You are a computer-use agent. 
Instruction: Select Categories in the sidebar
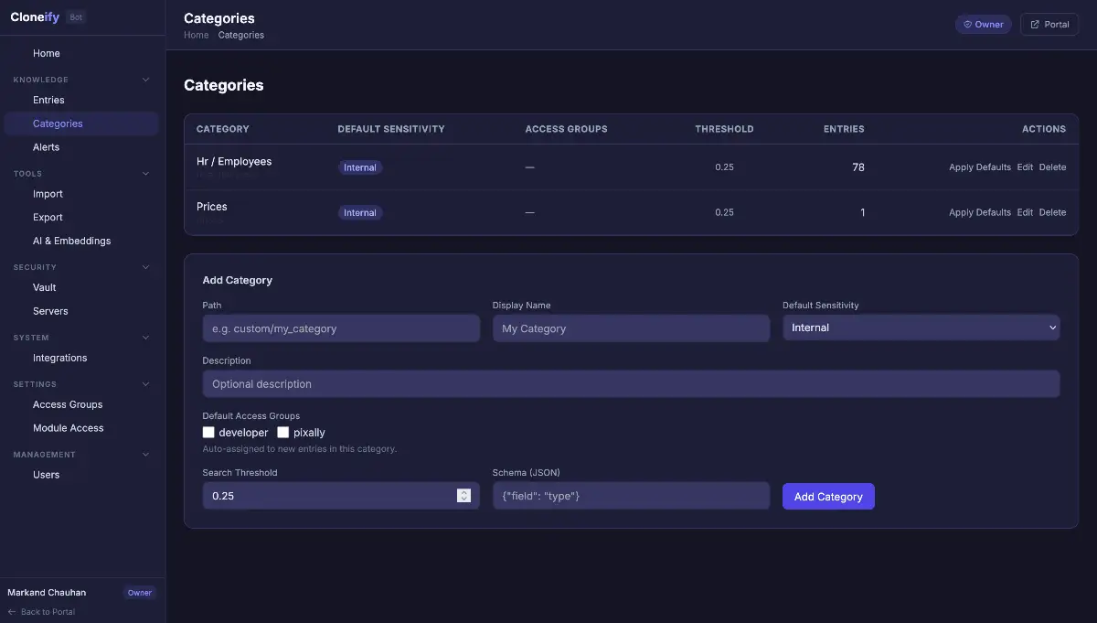tap(81, 124)
